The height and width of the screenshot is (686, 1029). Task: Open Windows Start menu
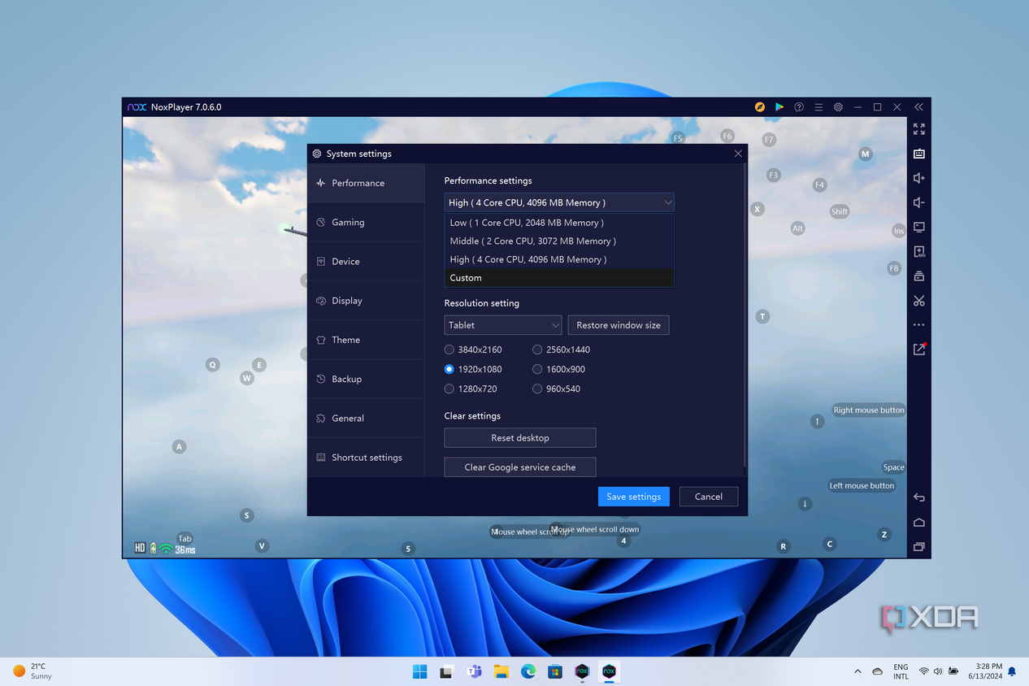419,671
